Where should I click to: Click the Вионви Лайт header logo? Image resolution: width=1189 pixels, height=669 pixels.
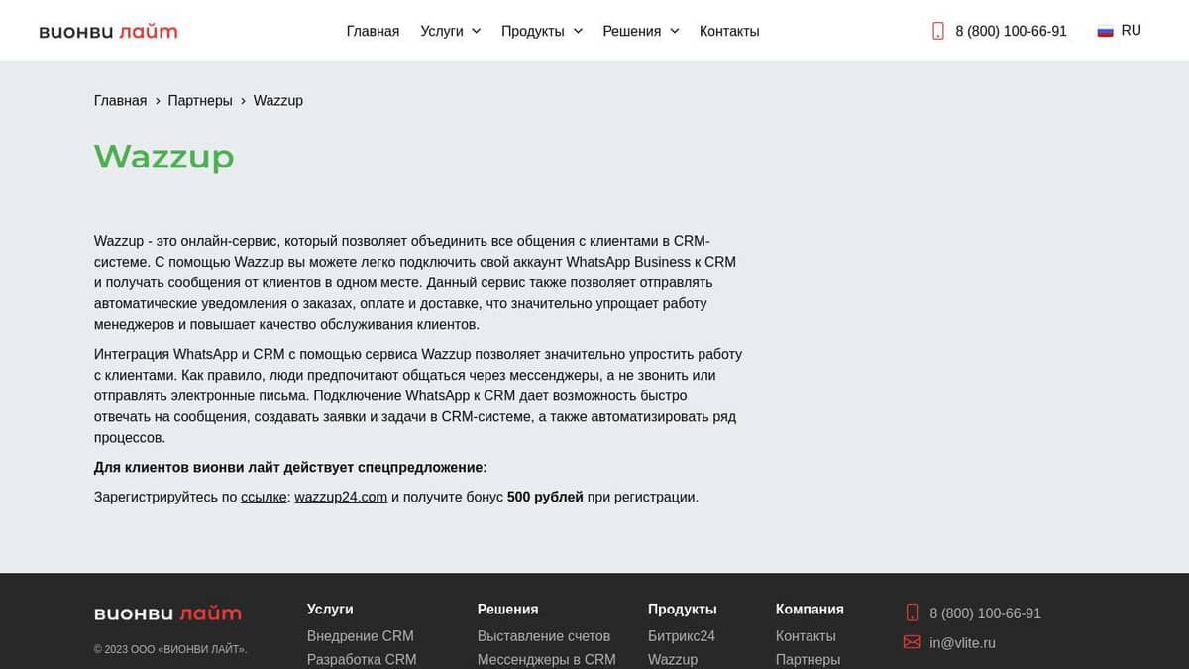point(108,32)
